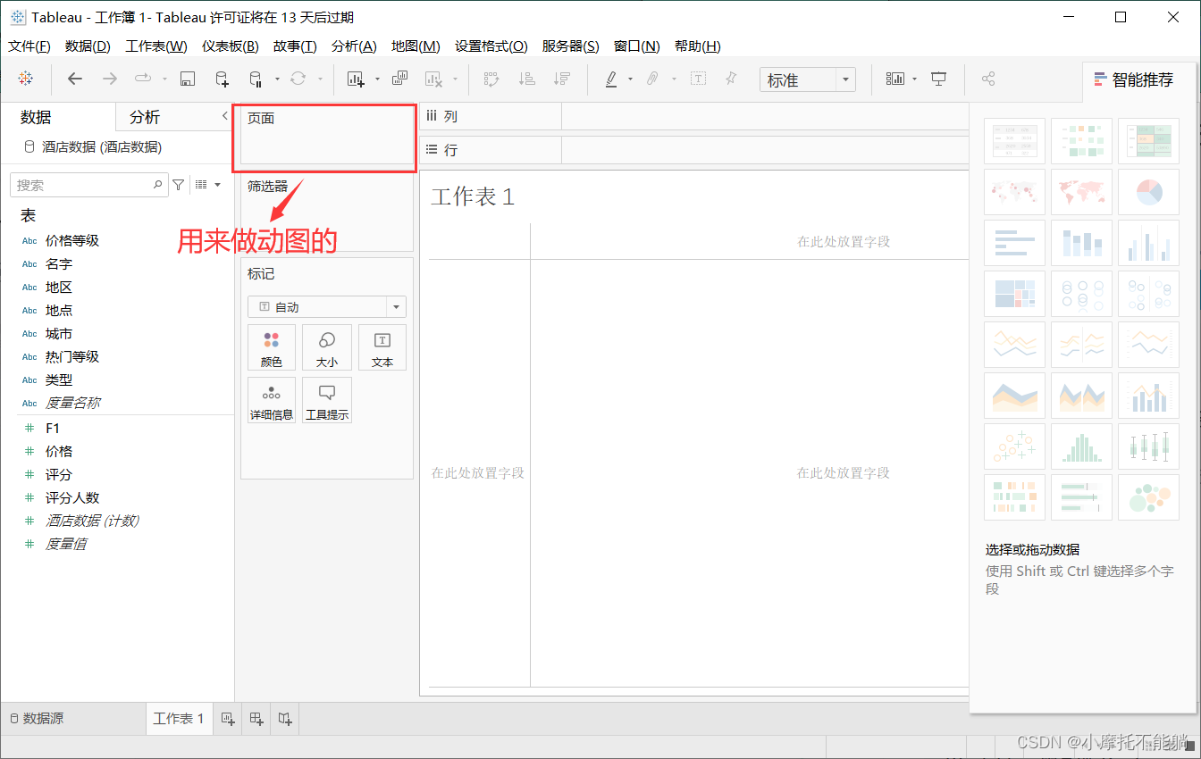Open the 仪表板(B) menu
Image resolution: width=1201 pixels, height=759 pixels.
230,46
